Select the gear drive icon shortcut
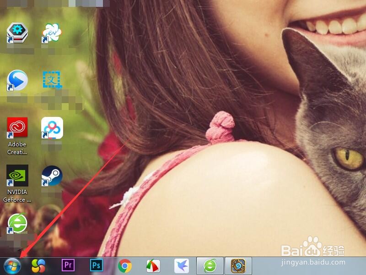 click(17, 33)
